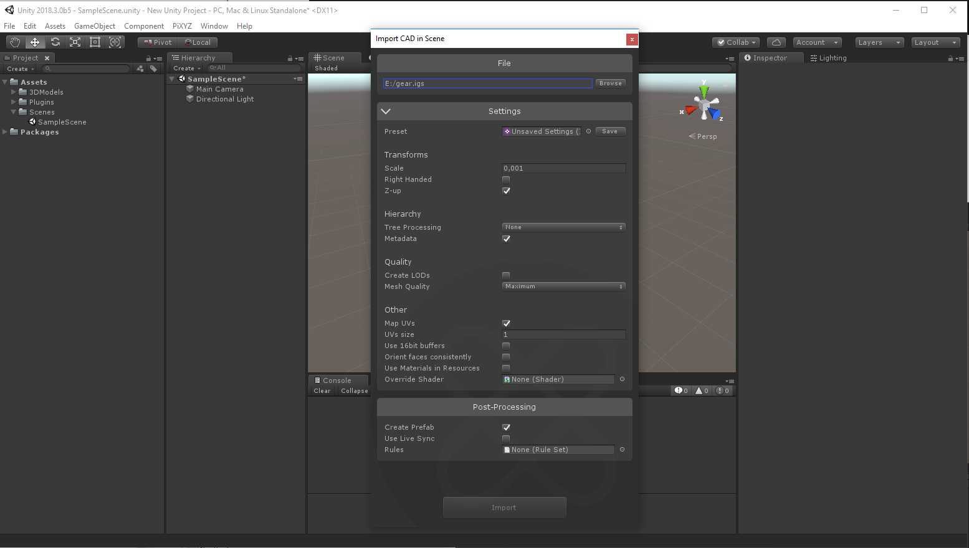Image resolution: width=969 pixels, height=548 pixels.
Task: Expand the Plugins folder
Action: tap(14, 102)
